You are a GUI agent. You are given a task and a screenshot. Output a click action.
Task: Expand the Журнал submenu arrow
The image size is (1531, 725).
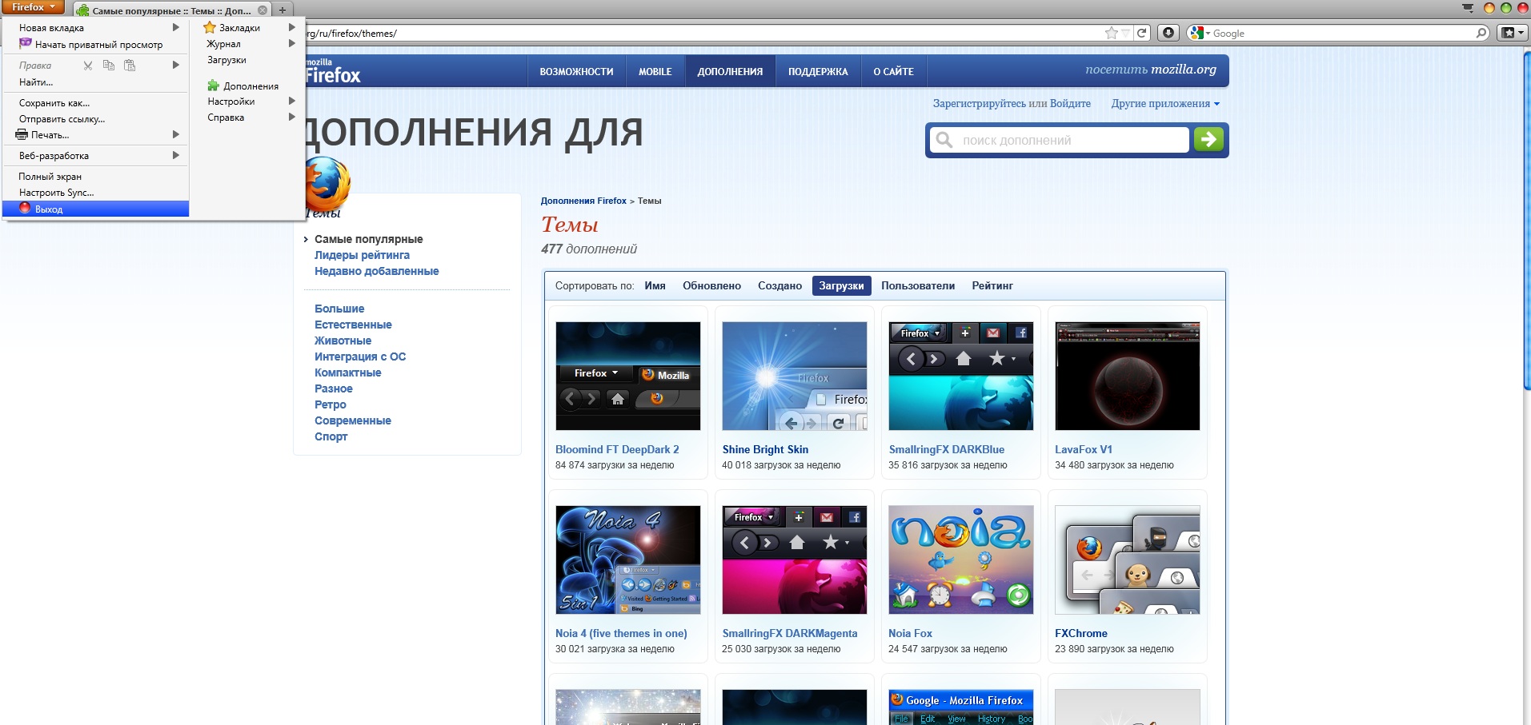292,43
